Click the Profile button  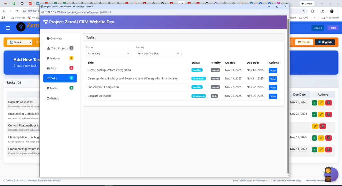[333, 28]
